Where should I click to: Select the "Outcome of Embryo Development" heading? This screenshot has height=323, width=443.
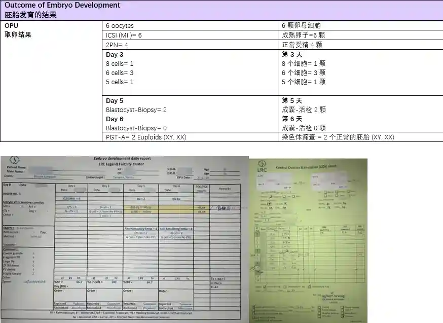[62, 6]
